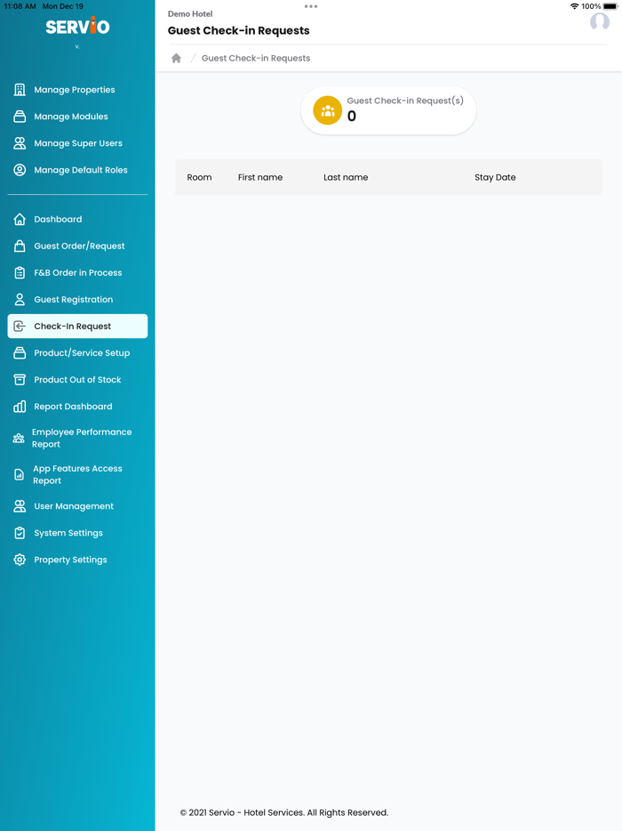Open Product/Service Setup

coord(77,353)
